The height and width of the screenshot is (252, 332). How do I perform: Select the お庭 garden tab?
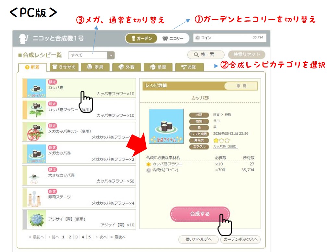pos(189,67)
